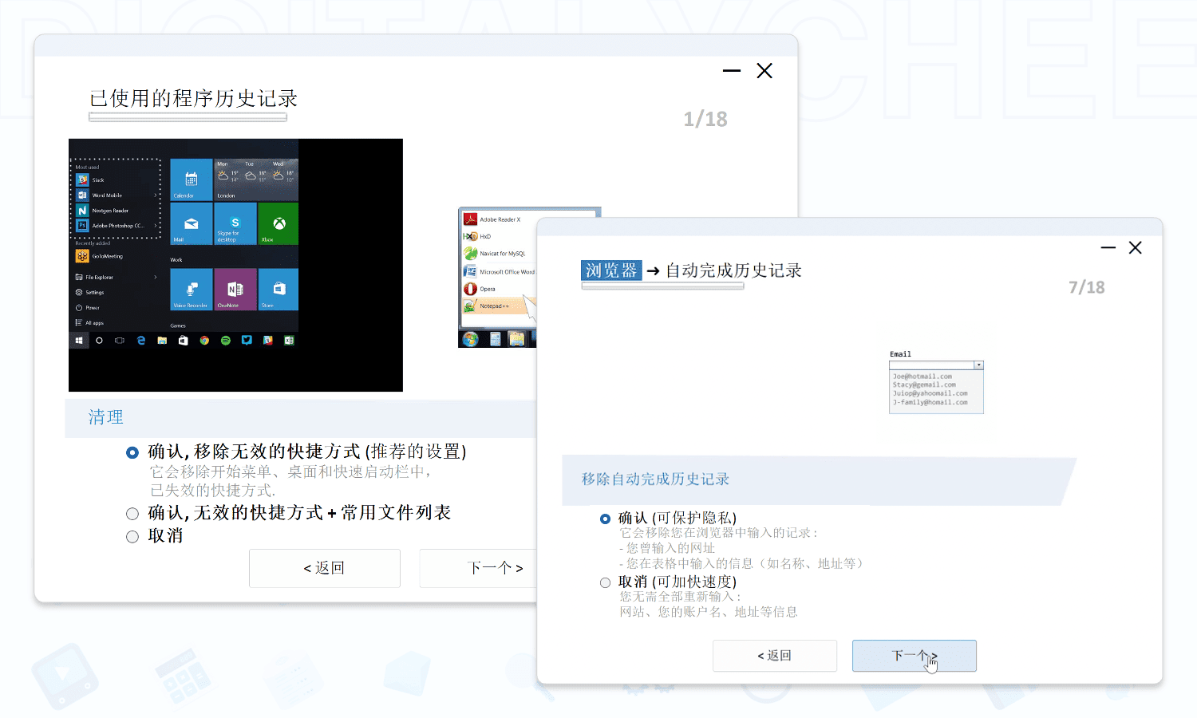The image size is (1197, 718).
Task: Click the OneNote tile icon
Action: (x=235, y=289)
